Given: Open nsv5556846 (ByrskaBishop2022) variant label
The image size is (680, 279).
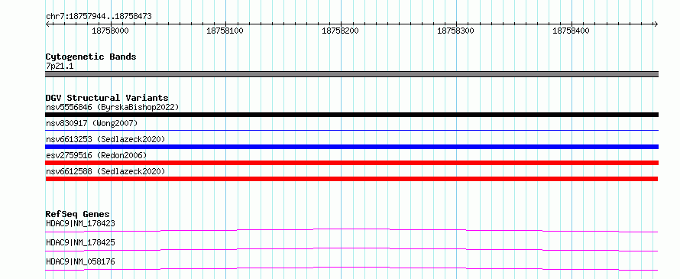Looking at the screenshot, I should (x=112, y=107).
